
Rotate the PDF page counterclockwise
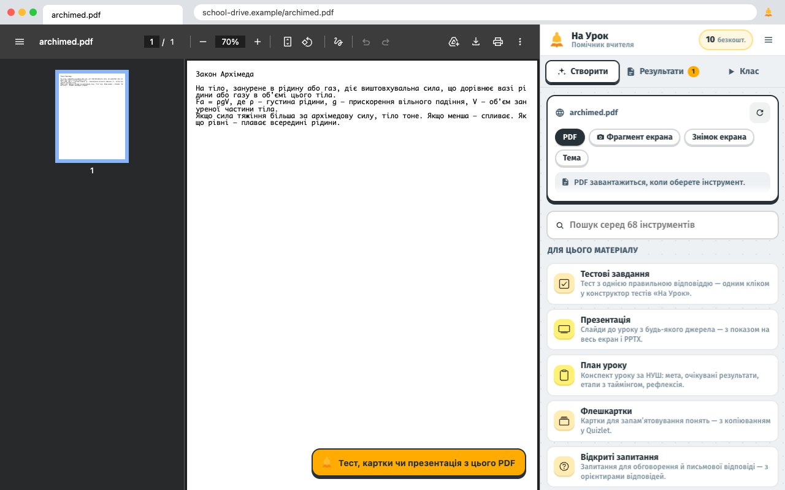click(x=308, y=42)
